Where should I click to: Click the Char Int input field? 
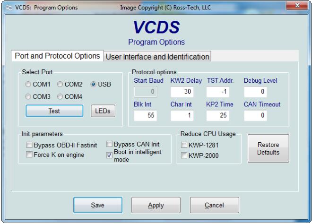tap(182, 115)
